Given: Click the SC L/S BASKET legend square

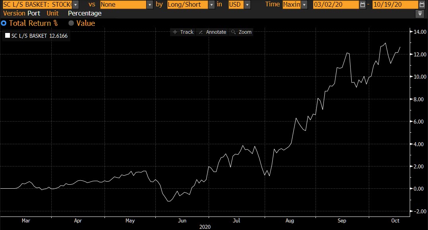Looking at the screenshot, I should (x=7, y=36).
